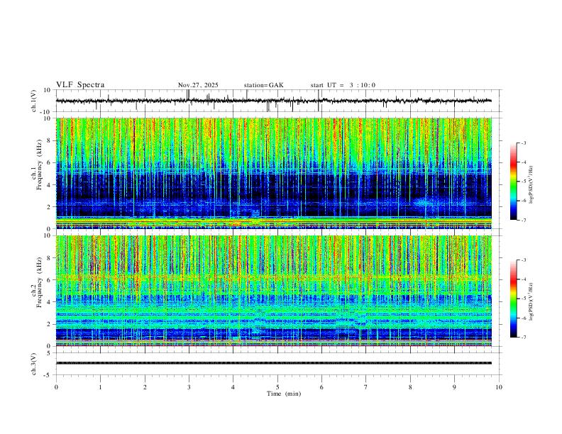
Task: Click time axis tick label "7"
Action: (x=366, y=387)
